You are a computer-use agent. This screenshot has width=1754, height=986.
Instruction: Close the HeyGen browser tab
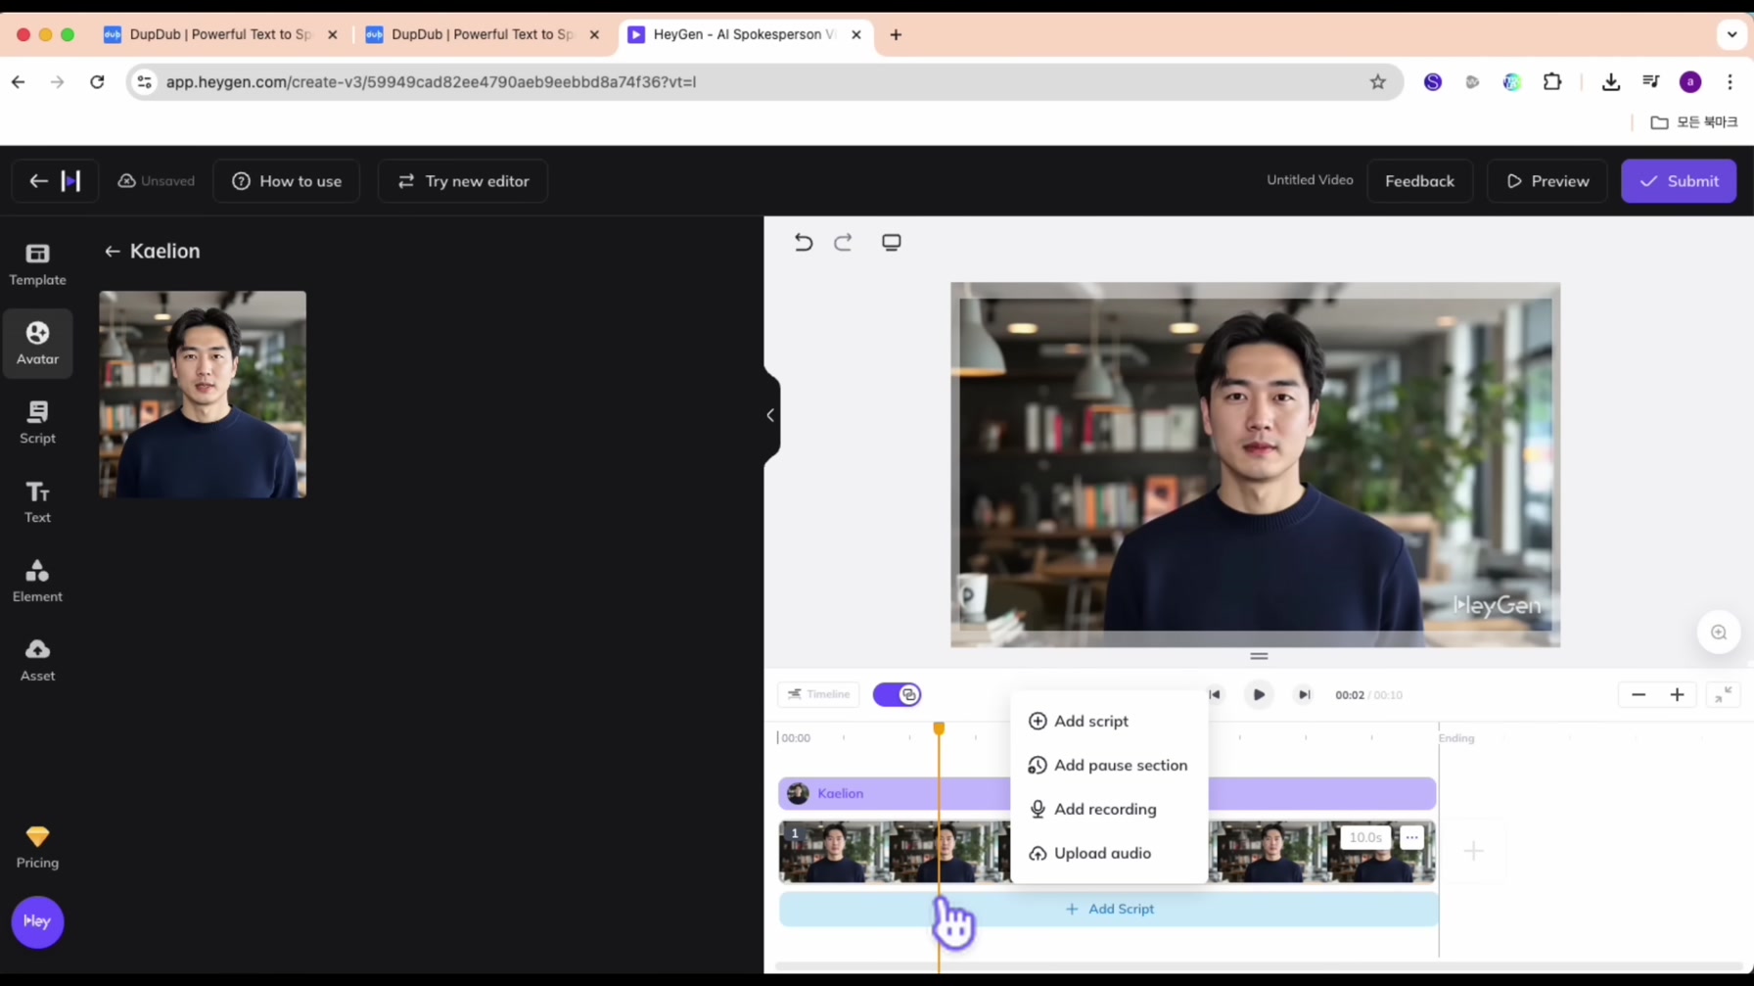click(x=856, y=34)
